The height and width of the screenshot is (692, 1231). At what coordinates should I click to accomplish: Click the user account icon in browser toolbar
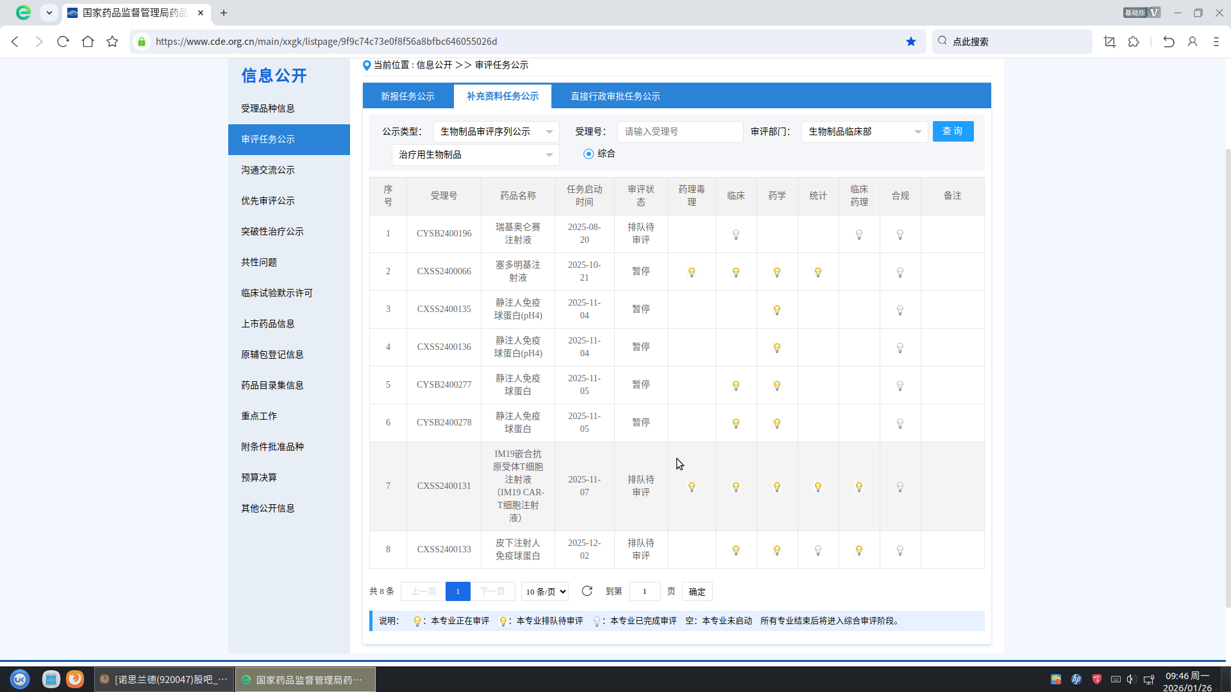(x=1193, y=42)
